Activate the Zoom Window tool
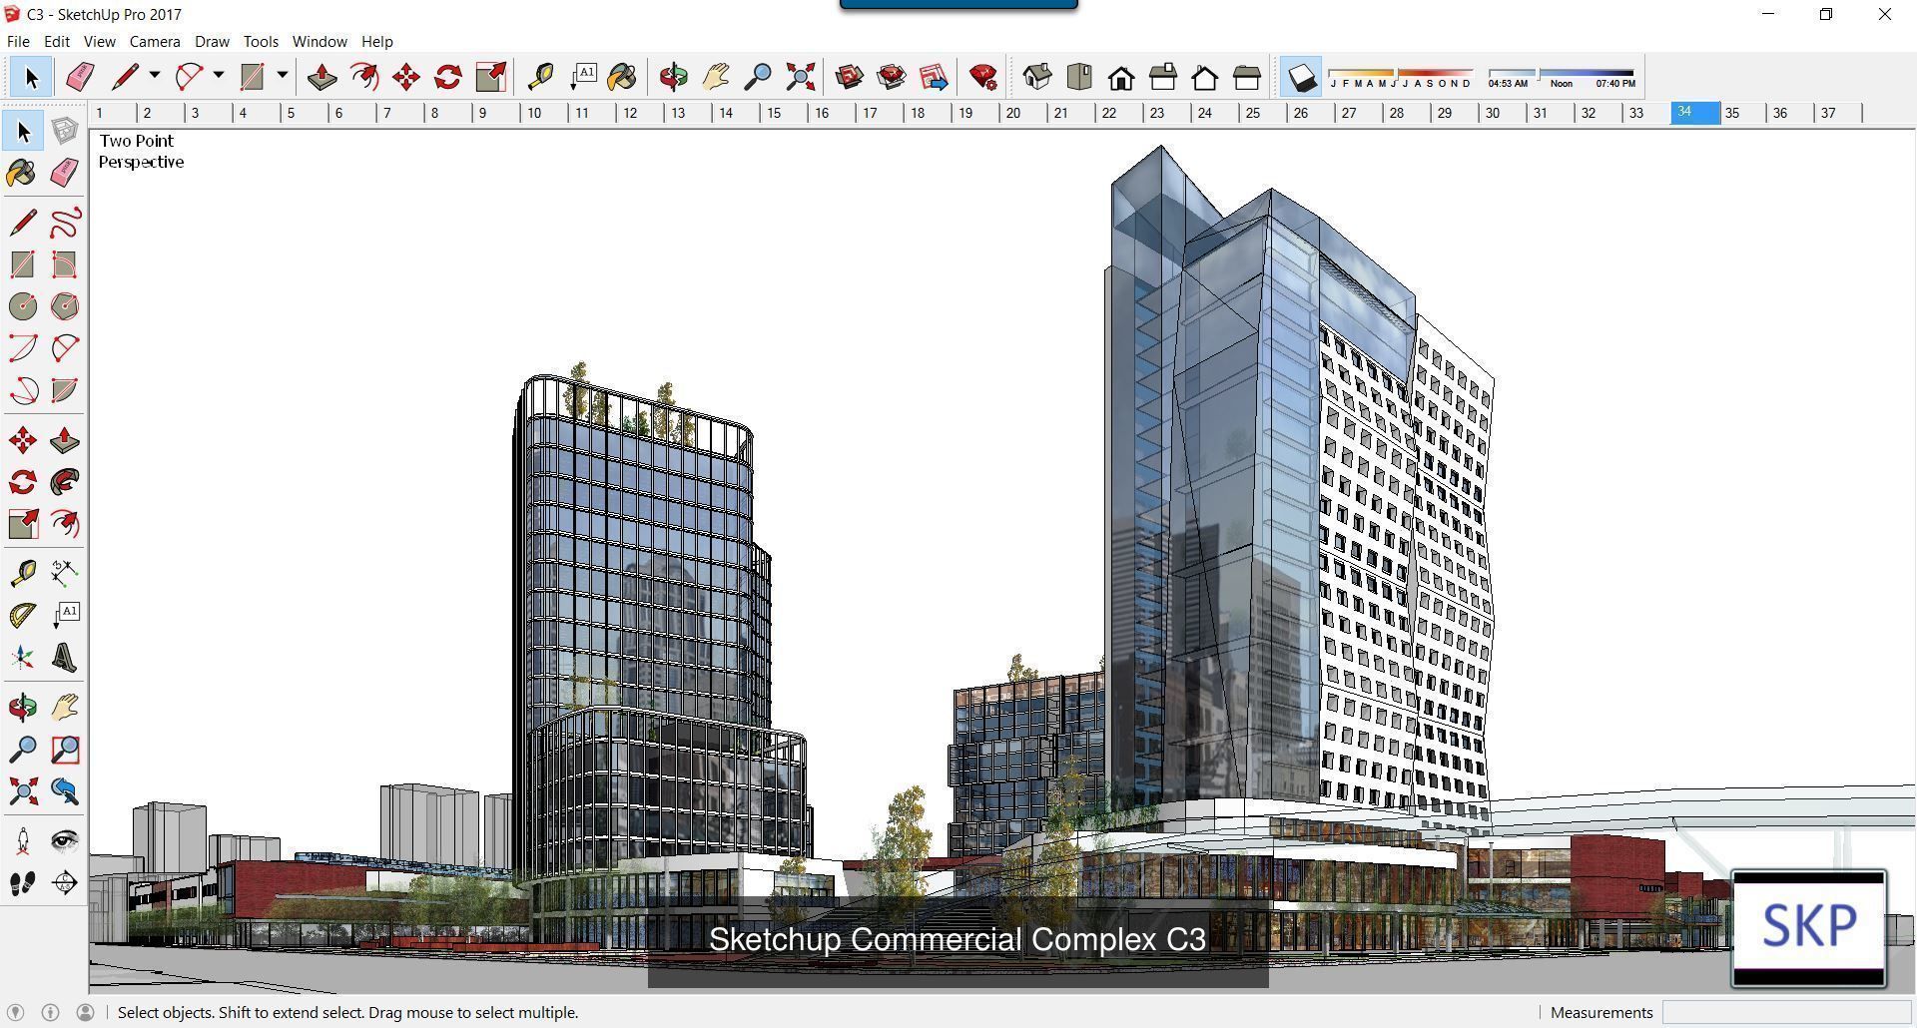The image size is (1917, 1028). (x=65, y=750)
